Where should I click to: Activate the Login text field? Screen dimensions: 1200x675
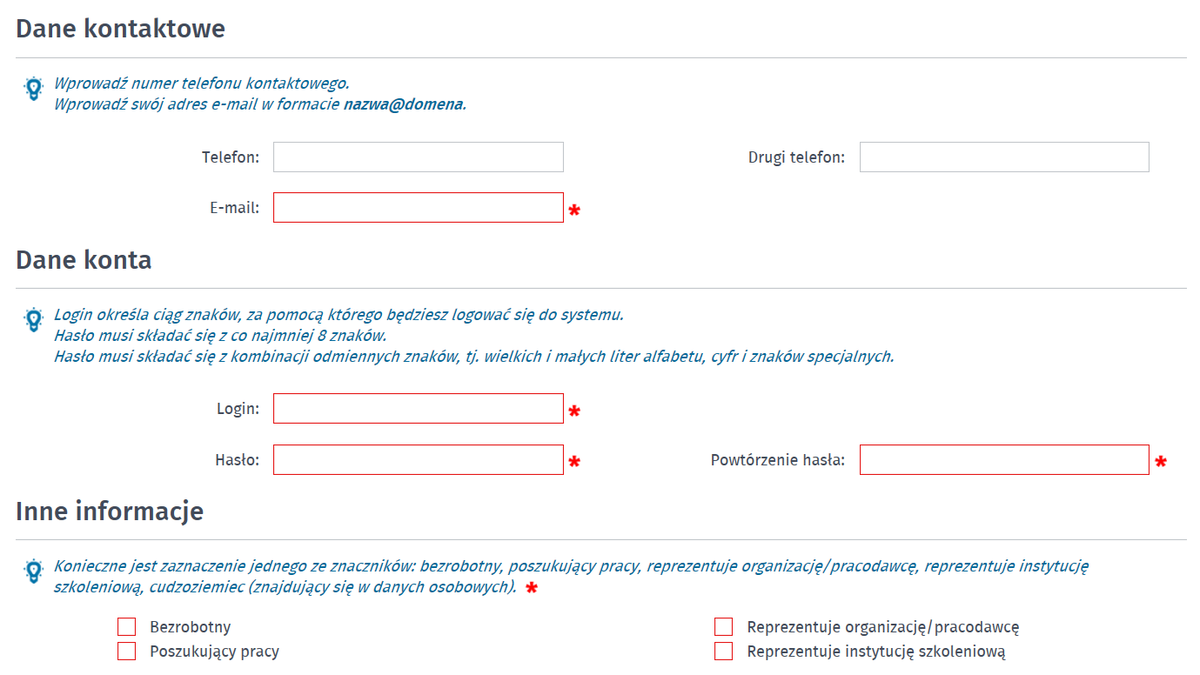tap(419, 409)
